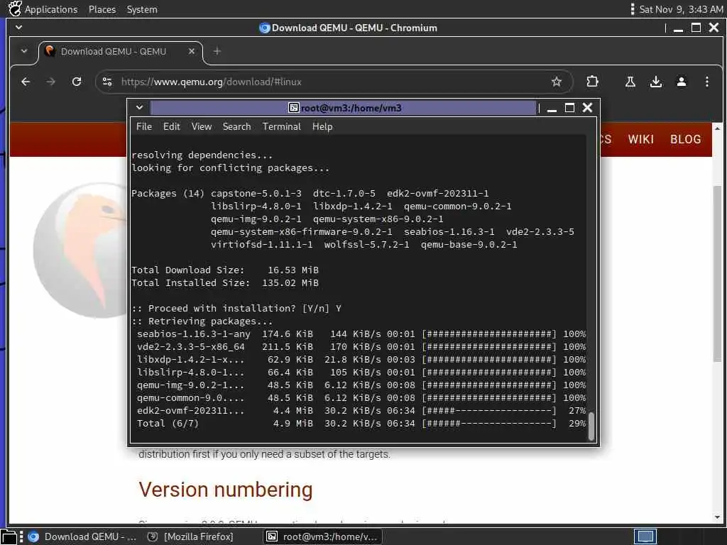Click webpage vertical scrollbar thumb
The height and width of the screenshot is (545, 727).
tap(717, 273)
